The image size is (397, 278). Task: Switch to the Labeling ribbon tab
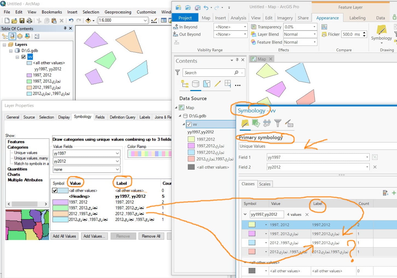[x=357, y=18]
